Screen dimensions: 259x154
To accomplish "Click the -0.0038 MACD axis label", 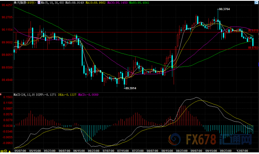I will [7, 126].
